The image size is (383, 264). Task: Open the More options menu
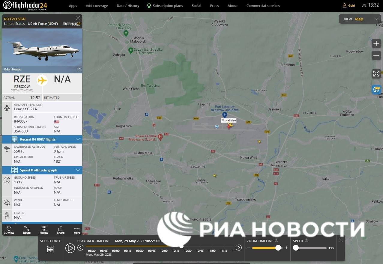pyautogui.click(x=77, y=230)
